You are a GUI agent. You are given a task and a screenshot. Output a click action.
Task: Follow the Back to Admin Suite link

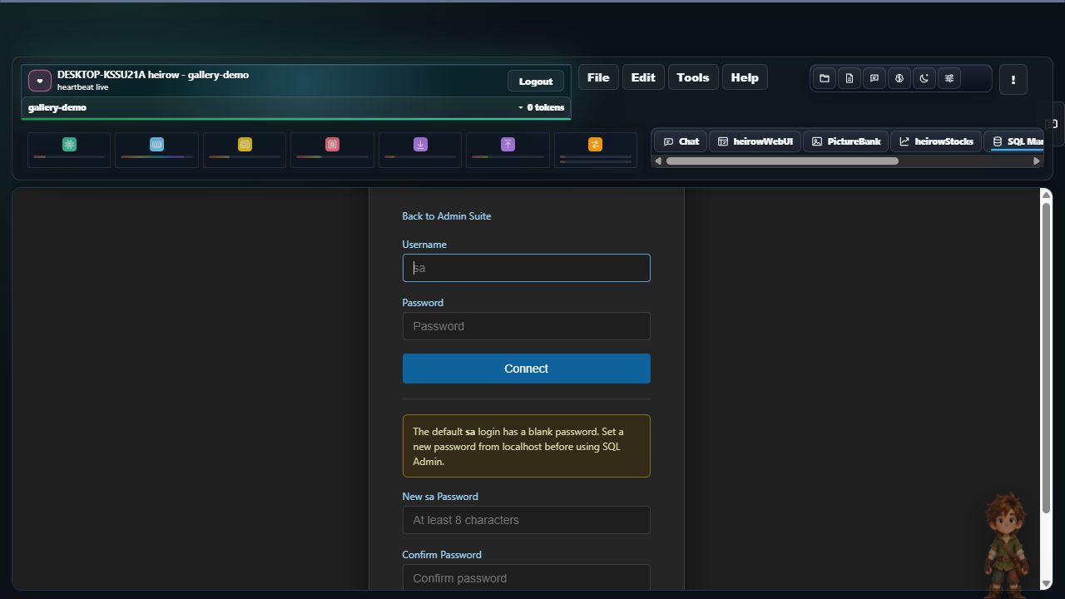[x=447, y=216]
